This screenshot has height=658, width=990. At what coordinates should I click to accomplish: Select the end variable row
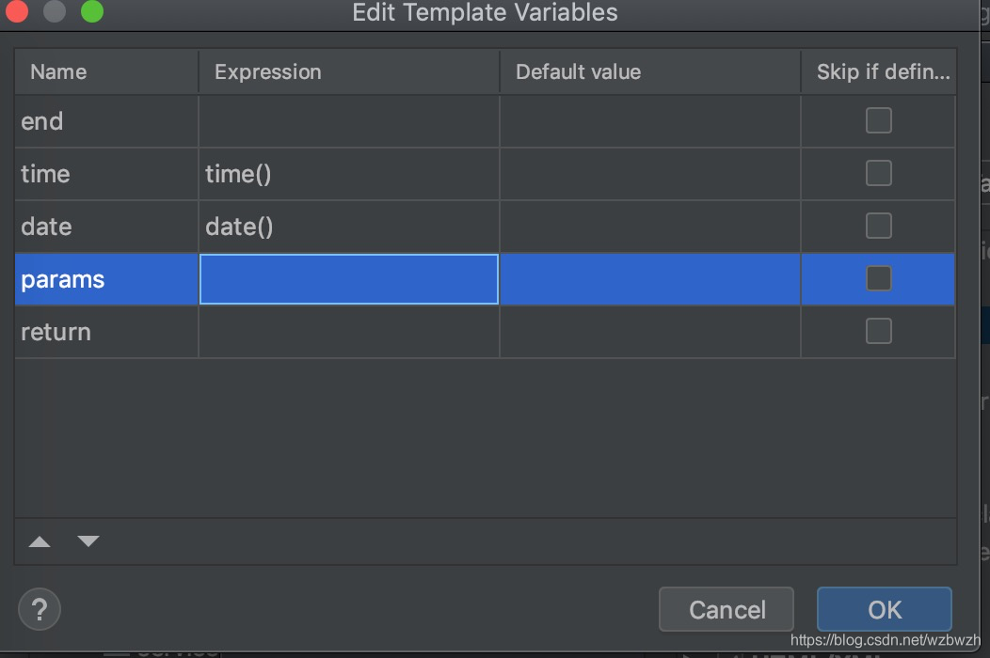105,121
